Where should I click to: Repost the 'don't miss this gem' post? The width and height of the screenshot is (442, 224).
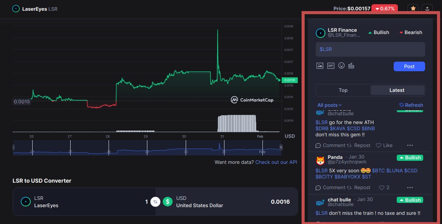(x=359, y=146)
